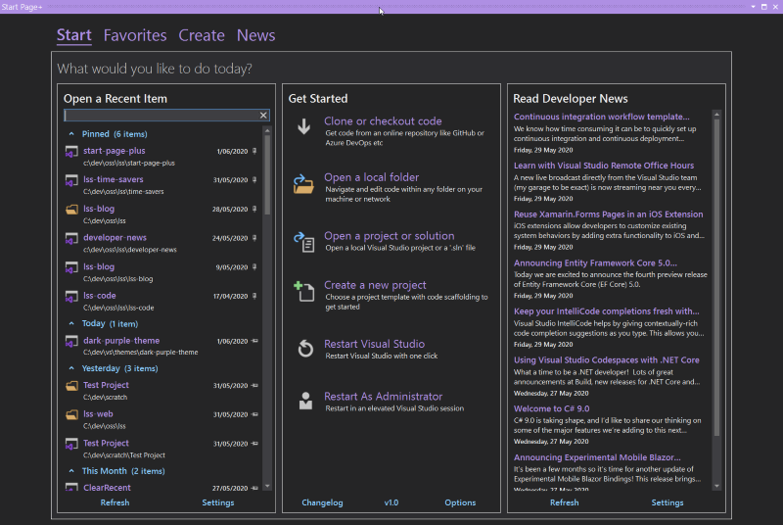Open Announcing Entity Framework Core 5.0 article
The width and height of the screenshot is (783, 525).
595,262
